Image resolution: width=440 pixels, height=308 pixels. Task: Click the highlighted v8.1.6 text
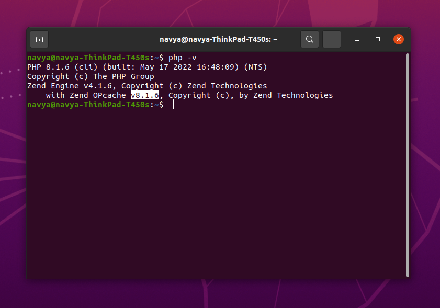click(145, 95)
